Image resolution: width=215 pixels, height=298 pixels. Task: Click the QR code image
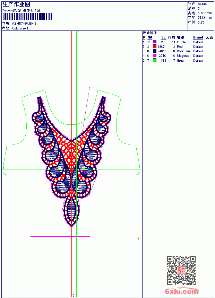pyautogui.click(x=181, y=270)
